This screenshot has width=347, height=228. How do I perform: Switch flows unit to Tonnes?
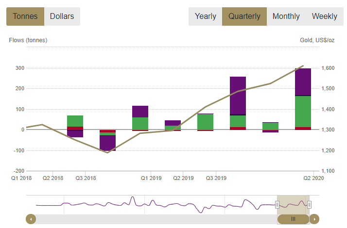point(25,16)
